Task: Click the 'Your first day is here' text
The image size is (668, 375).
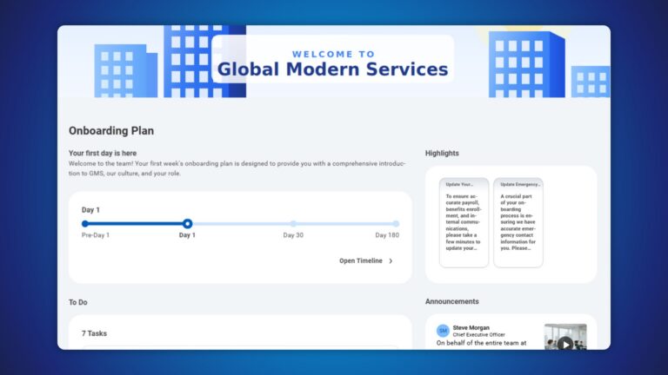Action: (103, 153)
